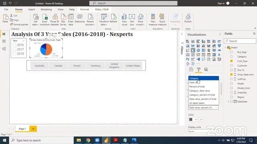Select the Slicer visual icon

pos(204,55)
